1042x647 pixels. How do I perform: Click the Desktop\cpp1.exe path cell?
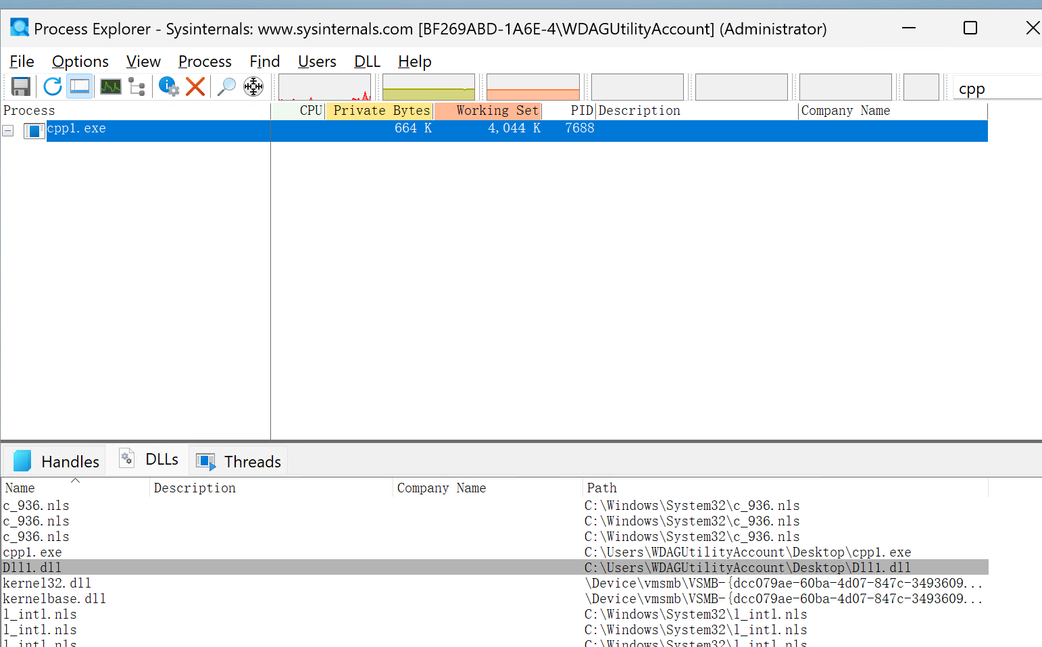[747, 552]
